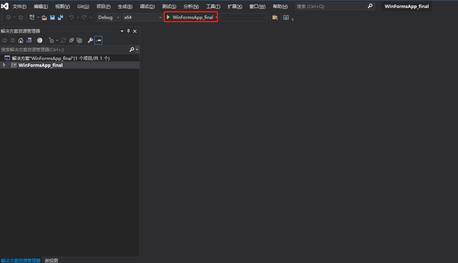
Task: Click the Save All toolbar icon
Action: pyautogui.click(x=60, y=17)
